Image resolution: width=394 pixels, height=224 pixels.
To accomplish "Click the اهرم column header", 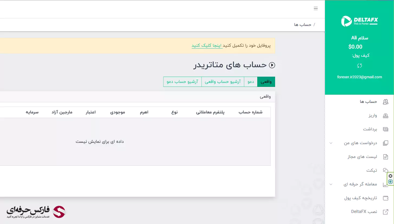I will coord(144,112).
